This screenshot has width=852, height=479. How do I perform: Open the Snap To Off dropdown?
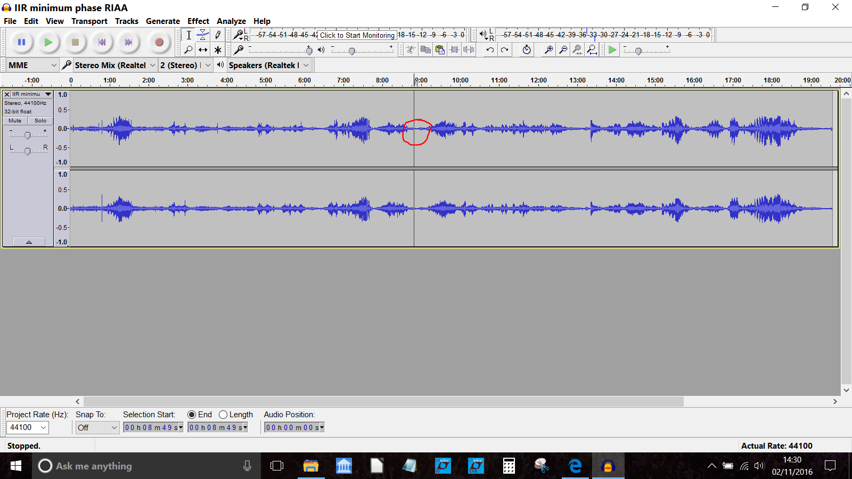(97, 427)
